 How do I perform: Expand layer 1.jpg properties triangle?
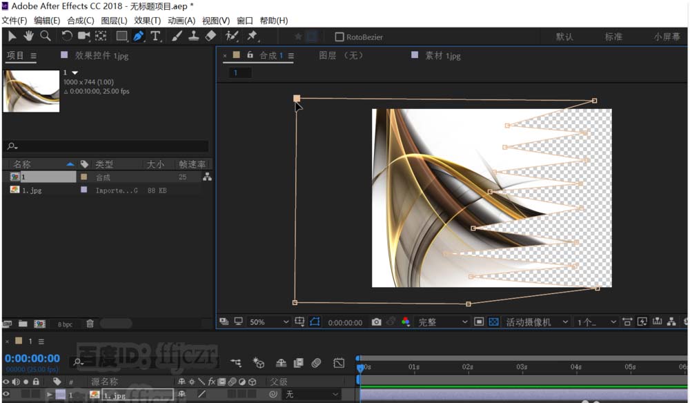(49, 395)
